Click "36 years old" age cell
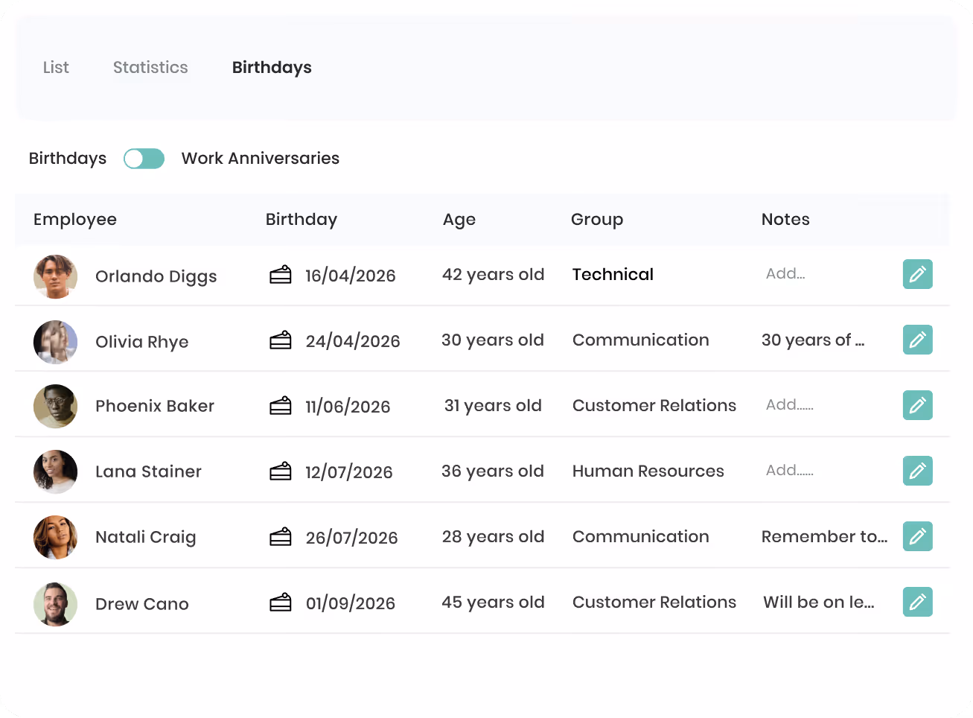 click(493, 471)
